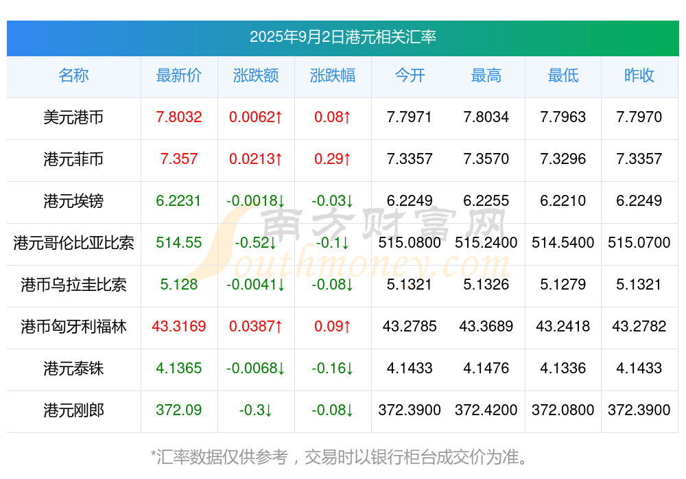
Task: Click opening price 43.2785
Action: click(410, 326)
